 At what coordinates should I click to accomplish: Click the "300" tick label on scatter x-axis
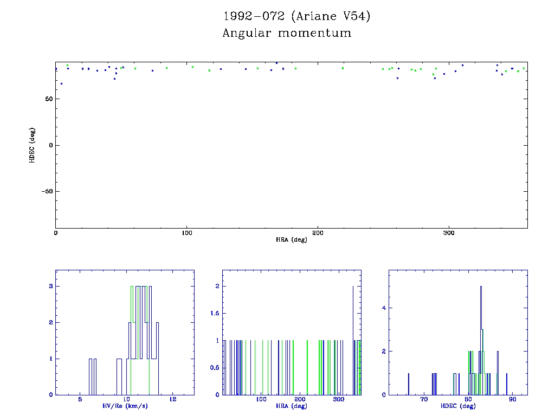[x=448, y=233]
